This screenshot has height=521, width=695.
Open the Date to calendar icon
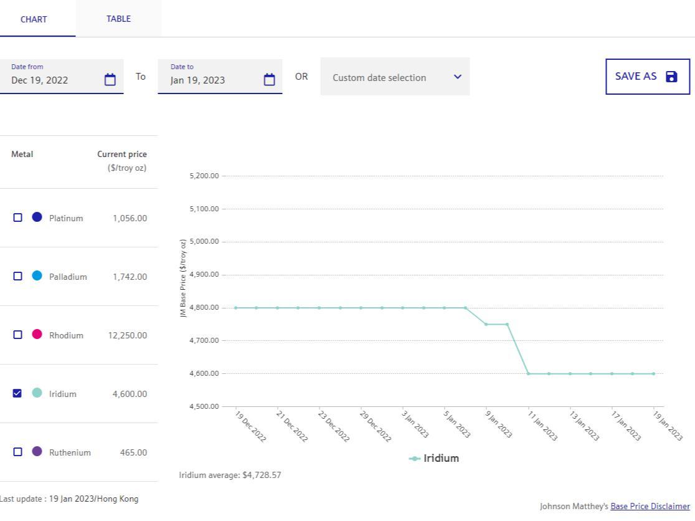[x=269, y=80]
